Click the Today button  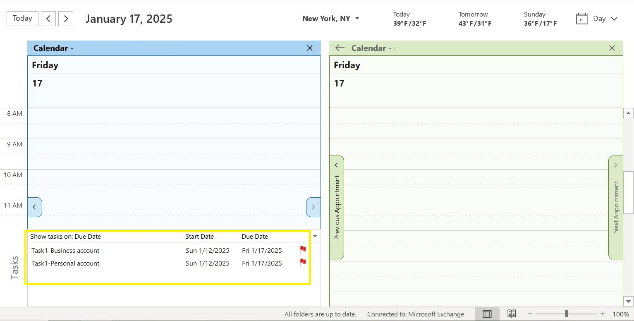[x=22, y=18]
